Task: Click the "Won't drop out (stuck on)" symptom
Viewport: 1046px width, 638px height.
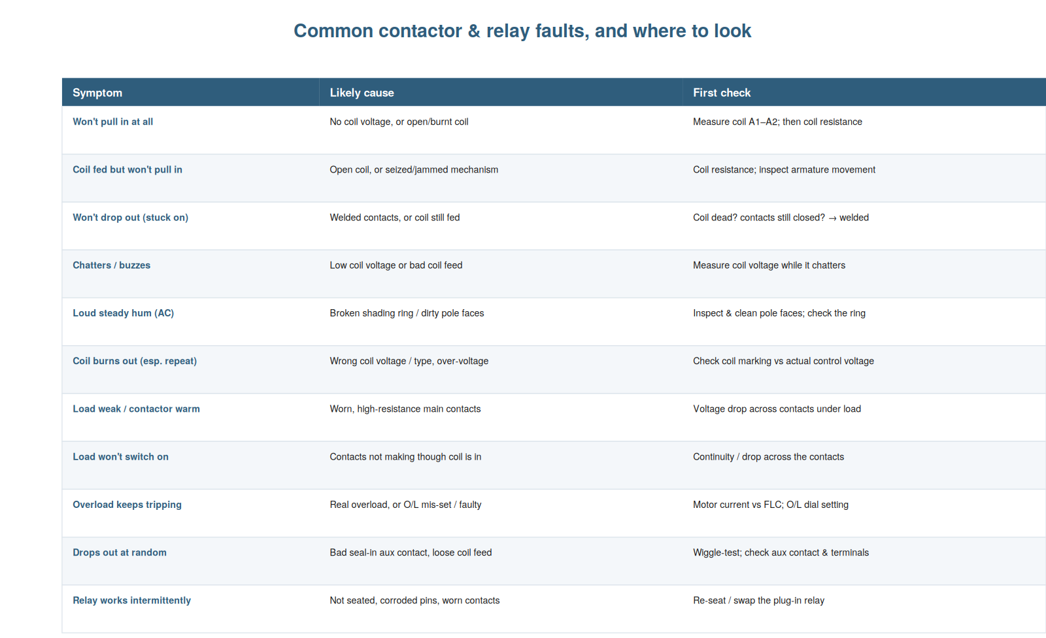Action: (131, 218)
